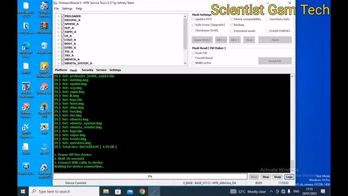Screen dimensions: 348x196
Task: Toggle the Check compatibility checkbox
Action: click(232, 19)
